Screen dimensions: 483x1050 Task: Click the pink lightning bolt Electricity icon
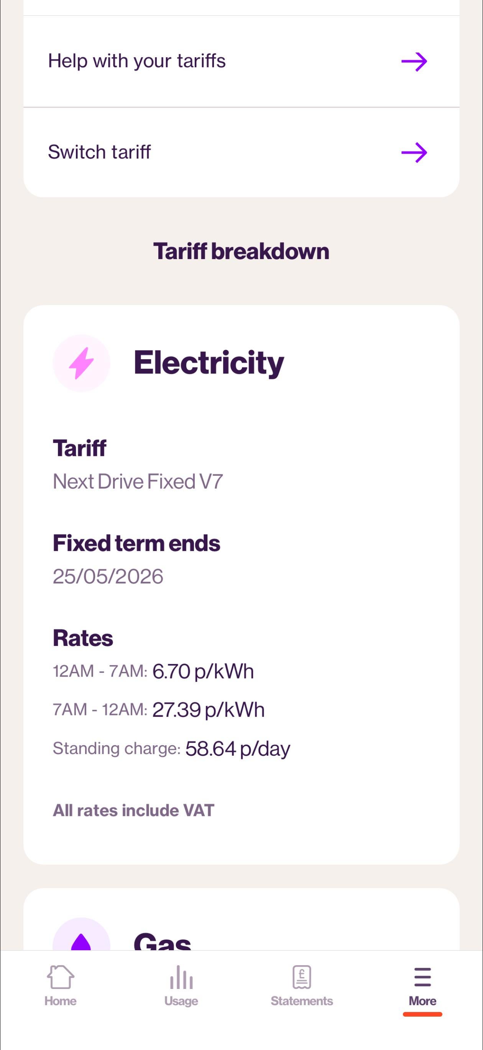(x=81, y=363)
